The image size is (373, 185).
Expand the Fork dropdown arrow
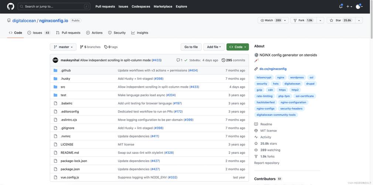click(x=320, y=20)
